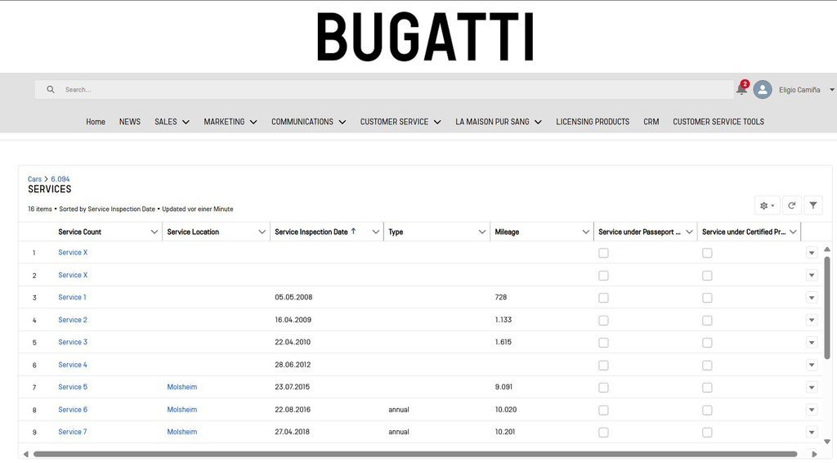The width and height of the screenshot is (837, 463).
Task: Open first Service X record in row 1
Action: coord(73,252)
